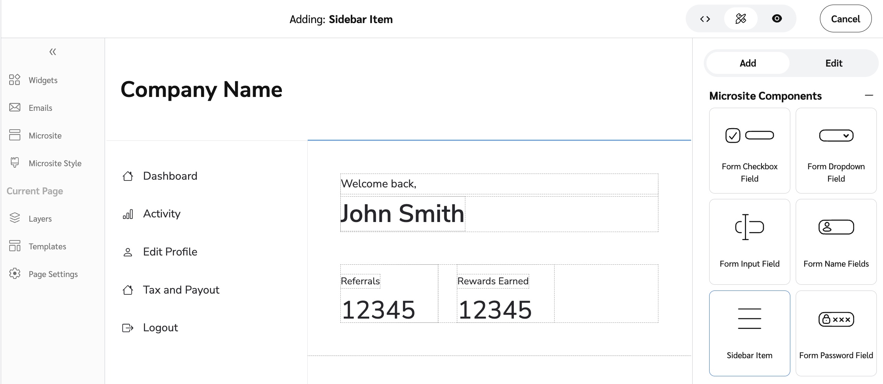Choose the Form Dropdown Field component

click(836, 150)
